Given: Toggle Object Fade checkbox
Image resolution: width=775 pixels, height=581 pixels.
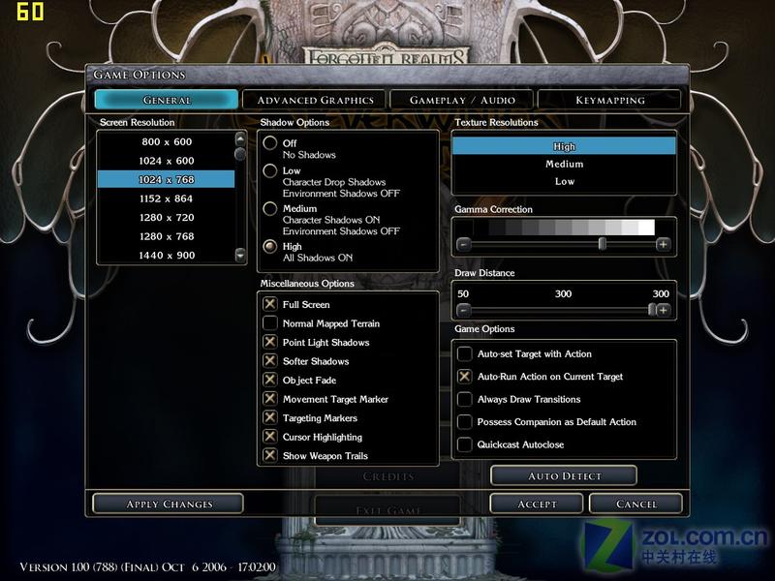Looking at the screenshot, I should 270,380.
